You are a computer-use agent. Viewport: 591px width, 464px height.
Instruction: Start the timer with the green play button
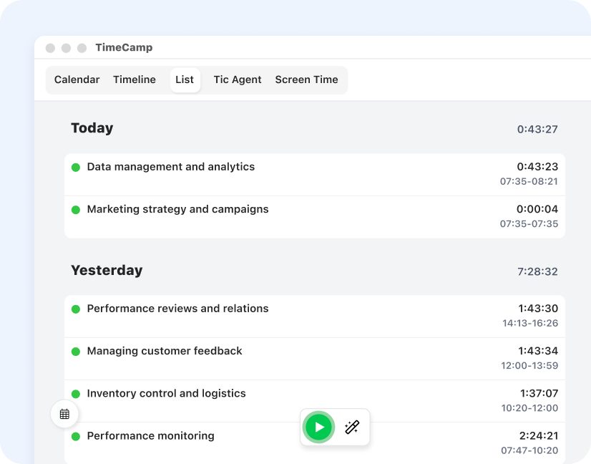pos(318,427)
